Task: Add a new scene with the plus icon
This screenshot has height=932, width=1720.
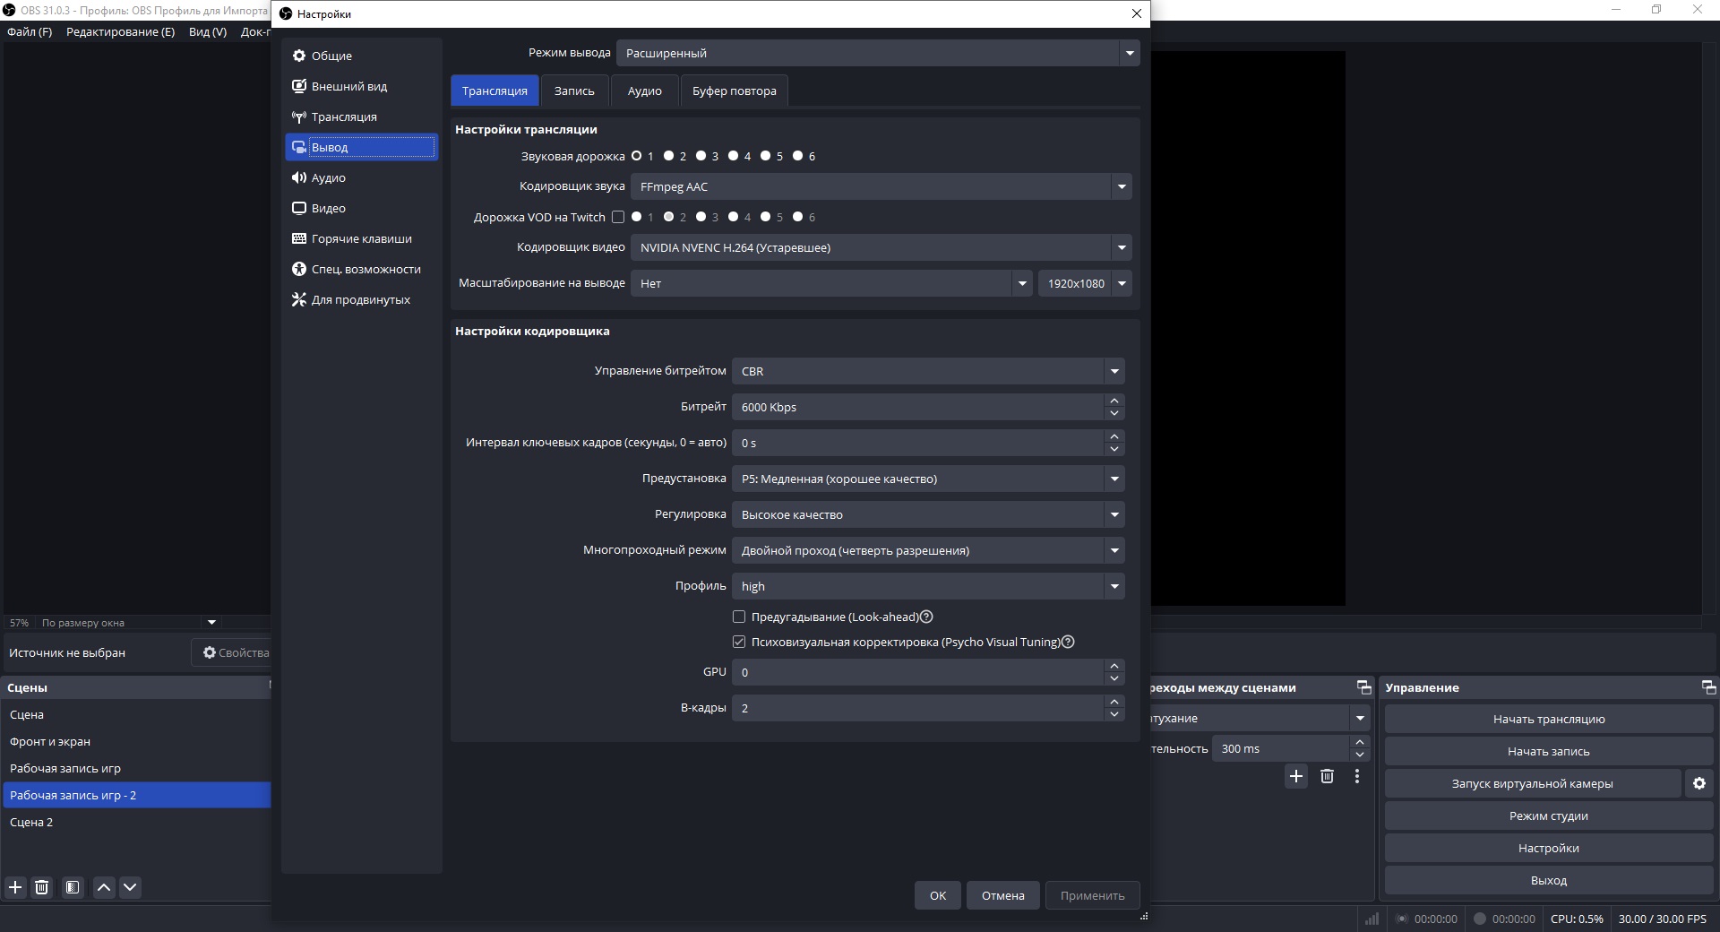Action: coord(15,887)
